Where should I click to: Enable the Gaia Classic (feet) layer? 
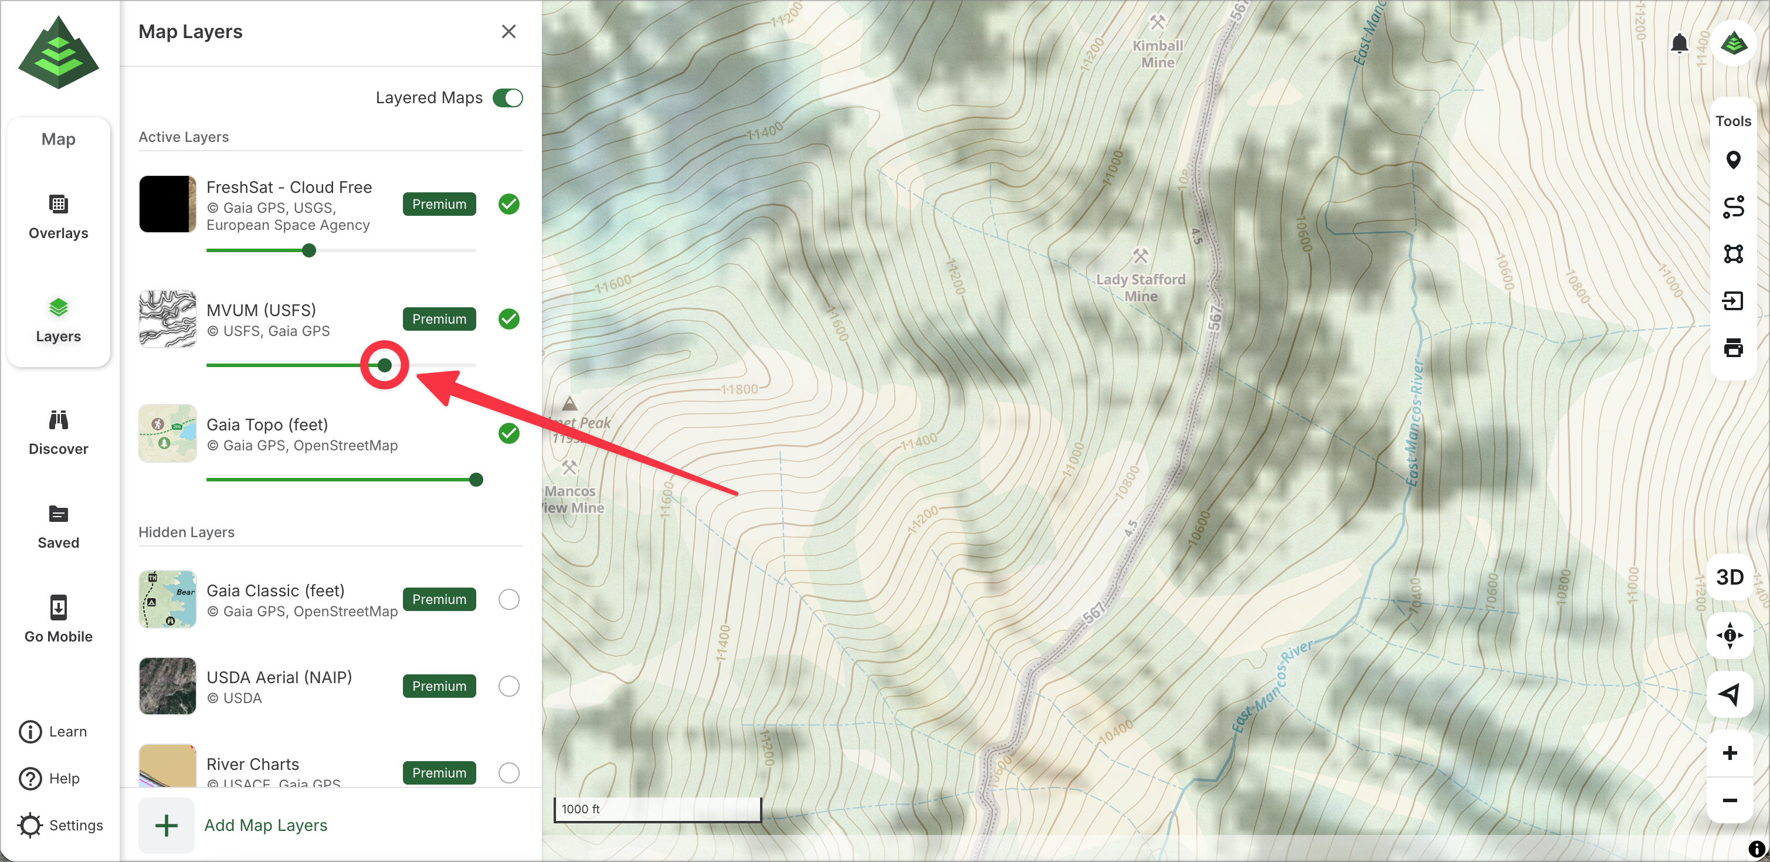(x=508, y=599)
